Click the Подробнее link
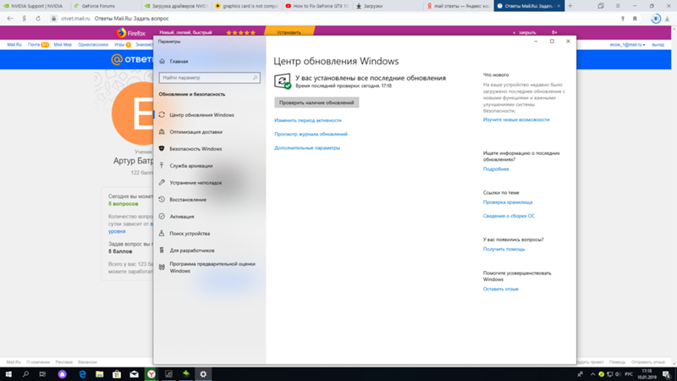This screenshot has height=381, width=677. pos(496,168)
